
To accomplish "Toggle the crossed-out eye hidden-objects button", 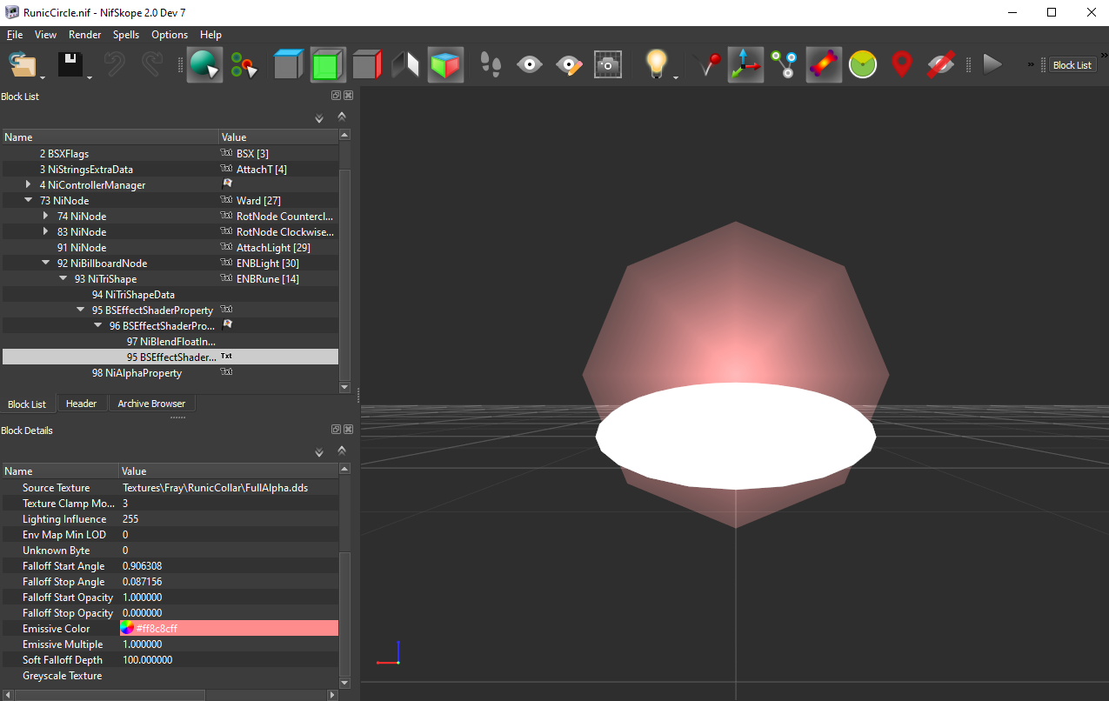I will pyautogui.click(x=941, y=65).
